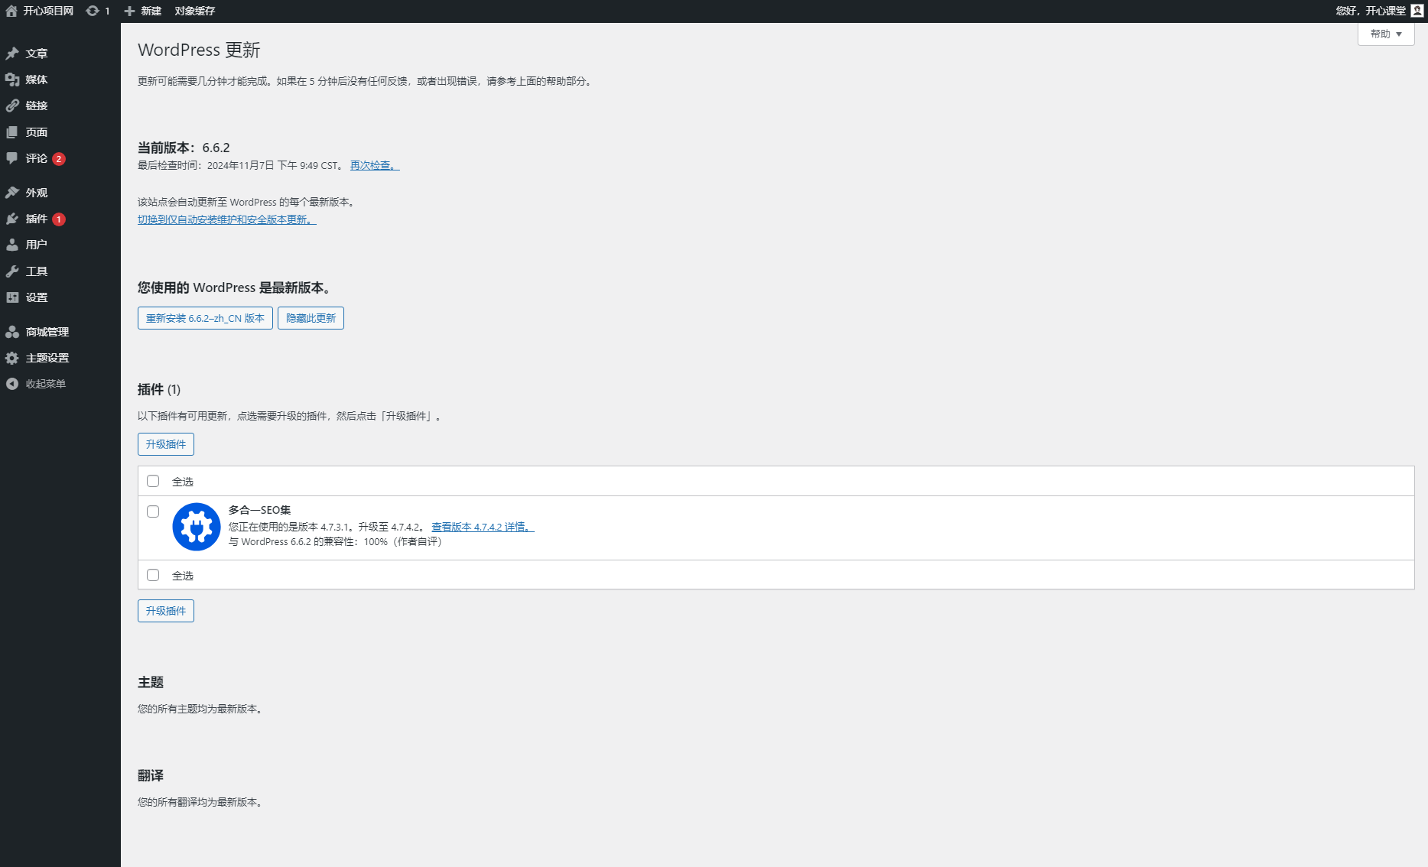
Task: Open 查看版本 4.7.4.2 详情 link
Action: click(482, 527)
